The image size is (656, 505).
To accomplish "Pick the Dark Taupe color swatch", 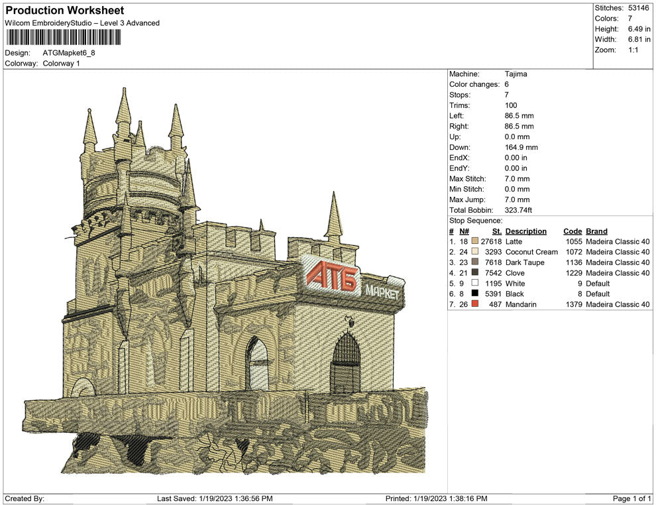I will [x=475, y=263].
